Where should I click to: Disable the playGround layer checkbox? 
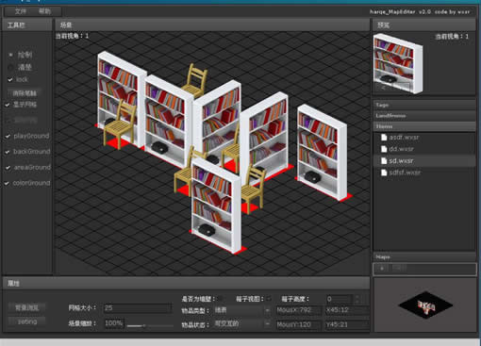(x=8, y=137)
